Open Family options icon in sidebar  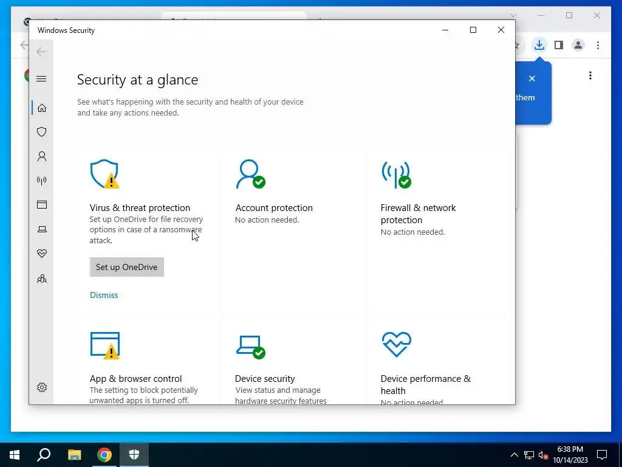tap(42, 278)
